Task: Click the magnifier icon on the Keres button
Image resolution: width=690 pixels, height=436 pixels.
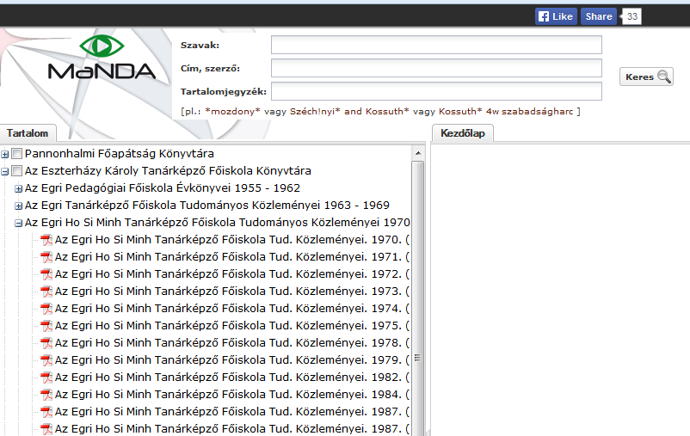Action: (x=664, y=77)
